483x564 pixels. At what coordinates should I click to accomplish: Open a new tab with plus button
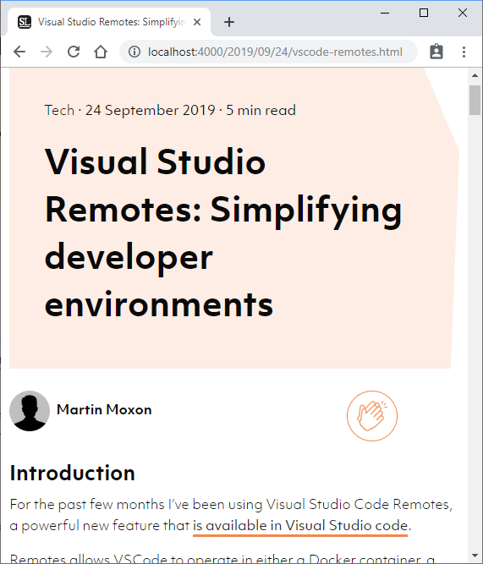[x=229, y=22]
